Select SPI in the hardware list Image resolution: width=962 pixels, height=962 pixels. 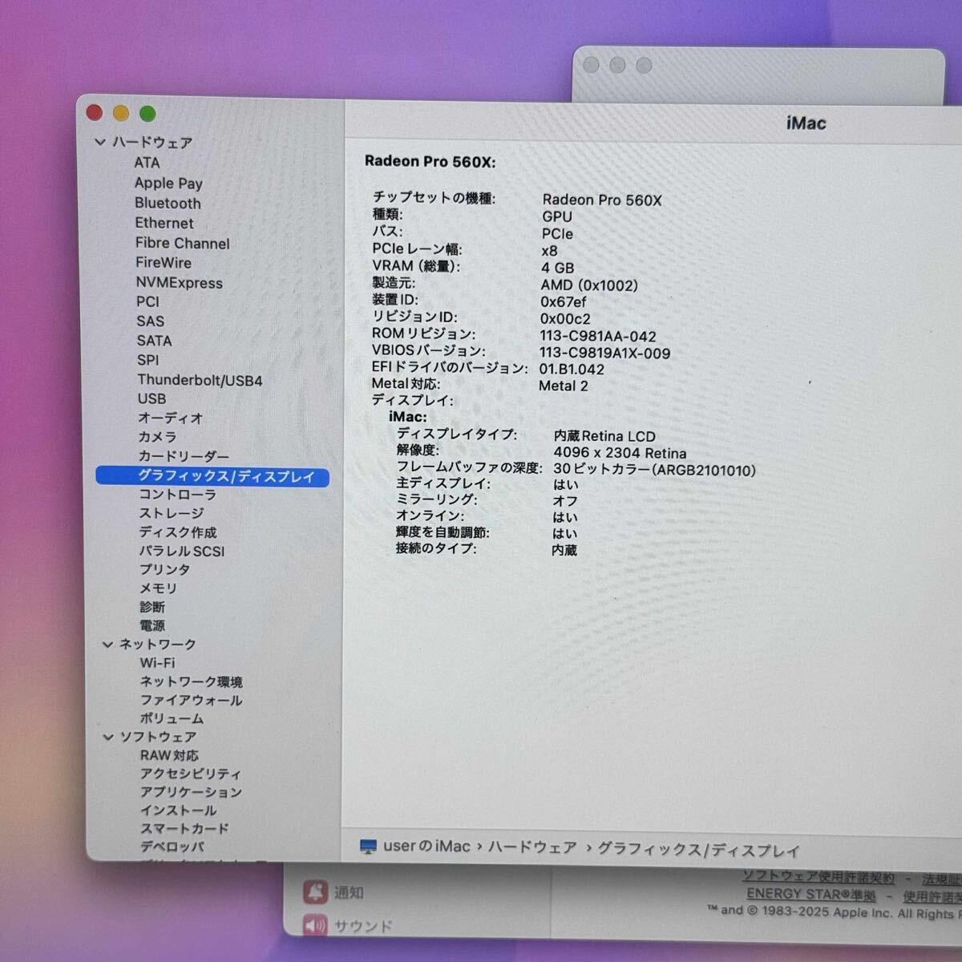(x=148, y=361)
